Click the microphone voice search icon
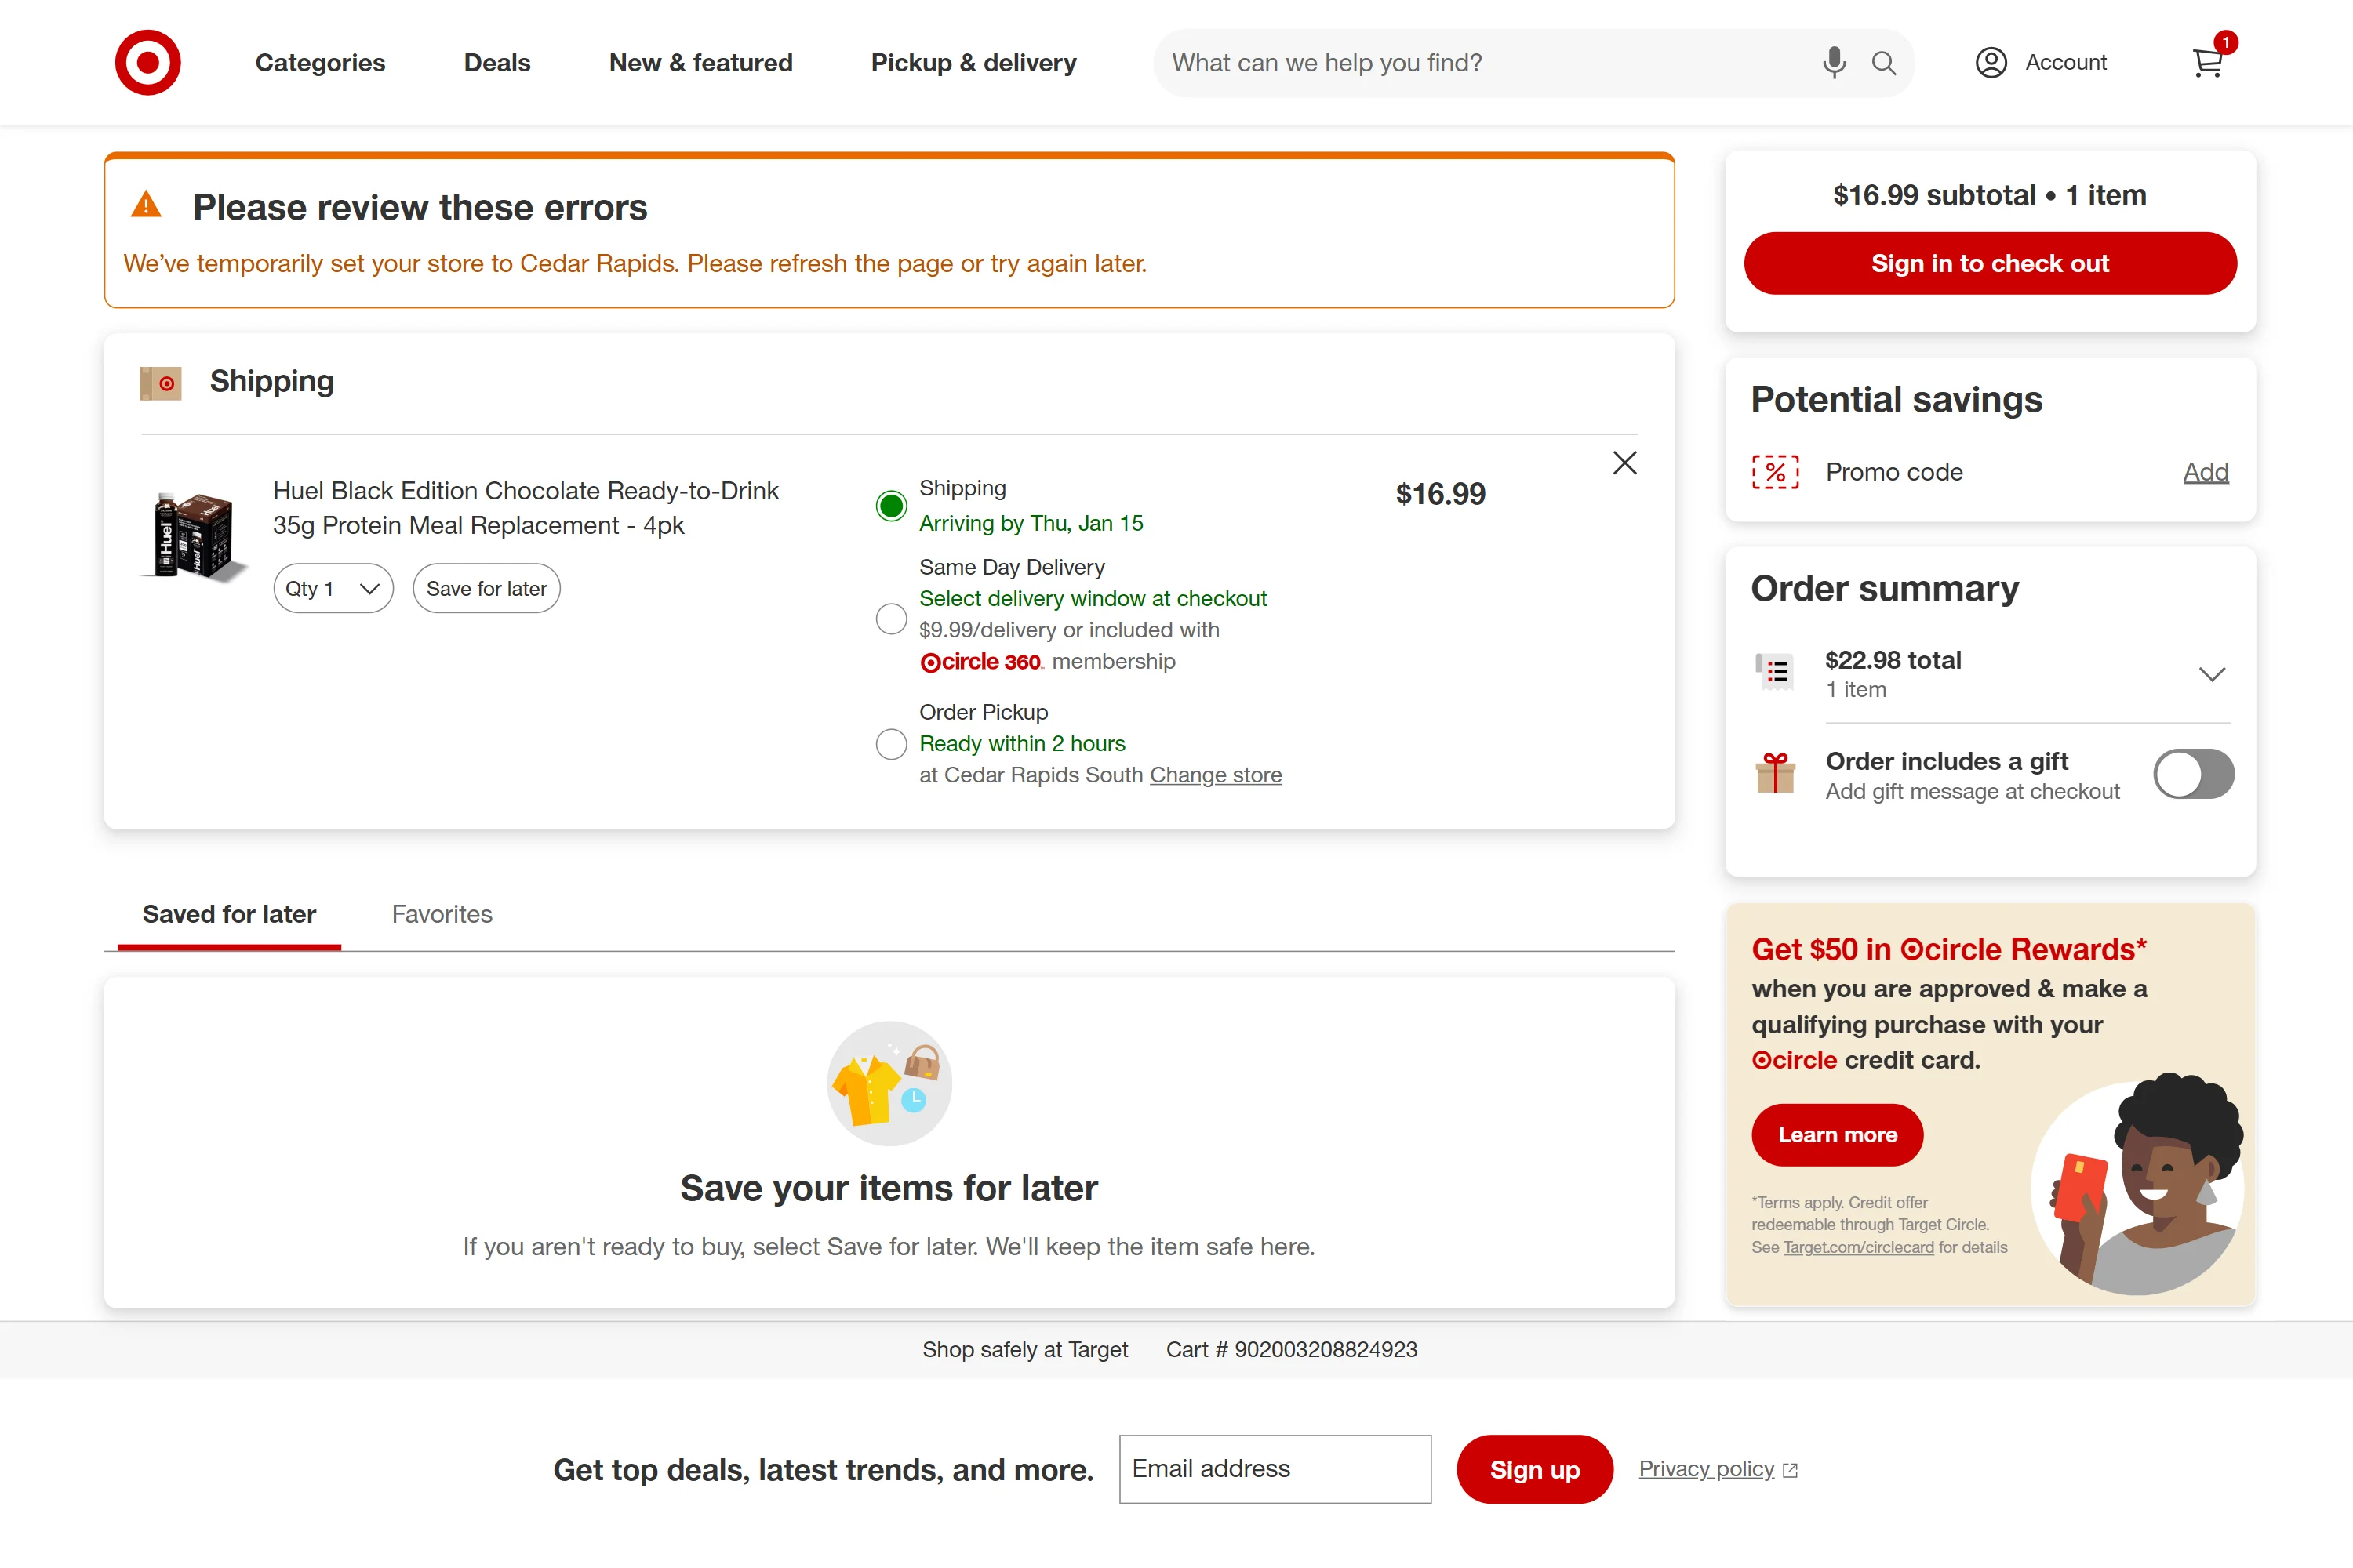This screenshot has width=2353, height=1568. [1833, 63]
